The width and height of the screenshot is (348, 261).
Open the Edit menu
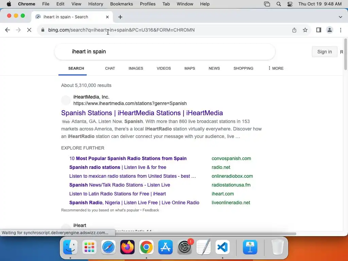point(60,4)
